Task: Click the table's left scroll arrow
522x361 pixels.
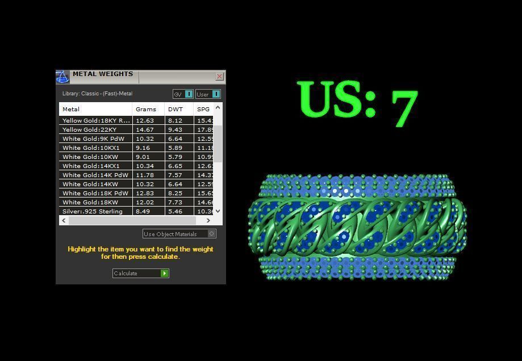Action: point(64,220)
